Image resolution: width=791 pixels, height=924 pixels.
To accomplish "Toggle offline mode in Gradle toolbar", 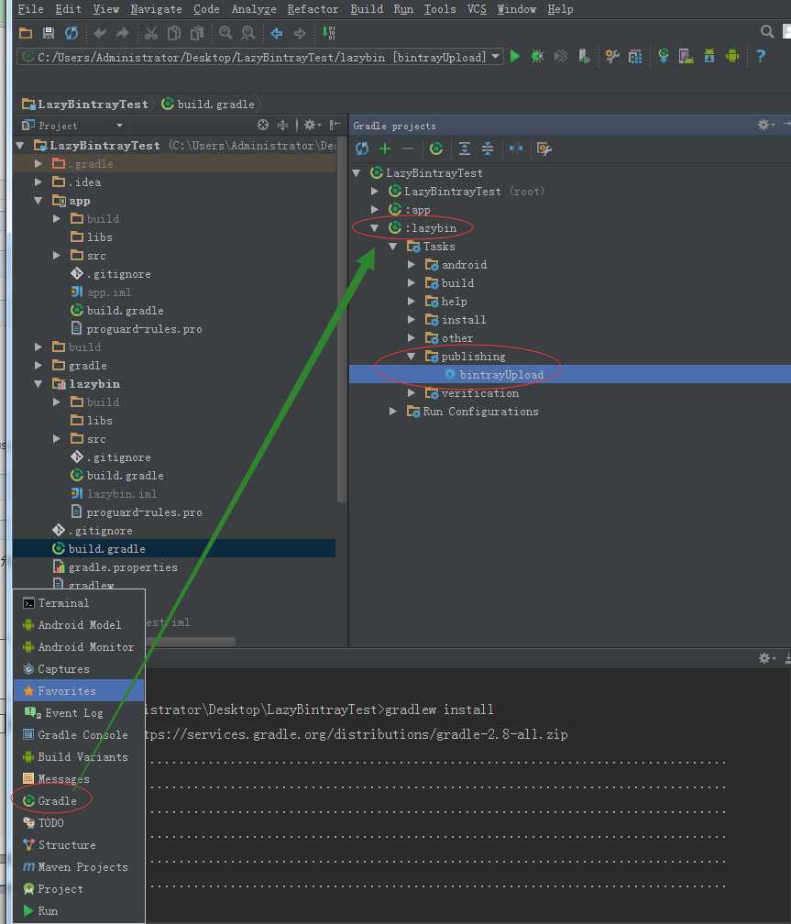I will pos(516,148).
